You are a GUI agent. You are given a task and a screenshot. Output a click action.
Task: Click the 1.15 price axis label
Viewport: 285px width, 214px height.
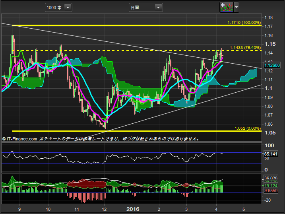point(270,44)
